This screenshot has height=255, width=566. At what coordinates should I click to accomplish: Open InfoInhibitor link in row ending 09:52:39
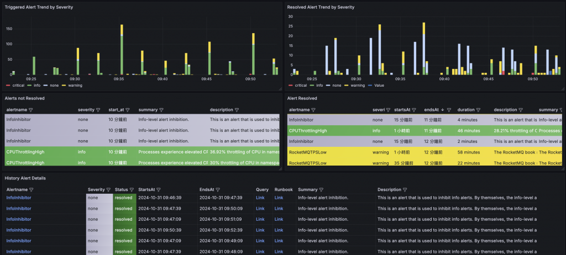19,230
